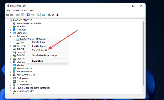Open the Help menu

(x=32, y=11)
